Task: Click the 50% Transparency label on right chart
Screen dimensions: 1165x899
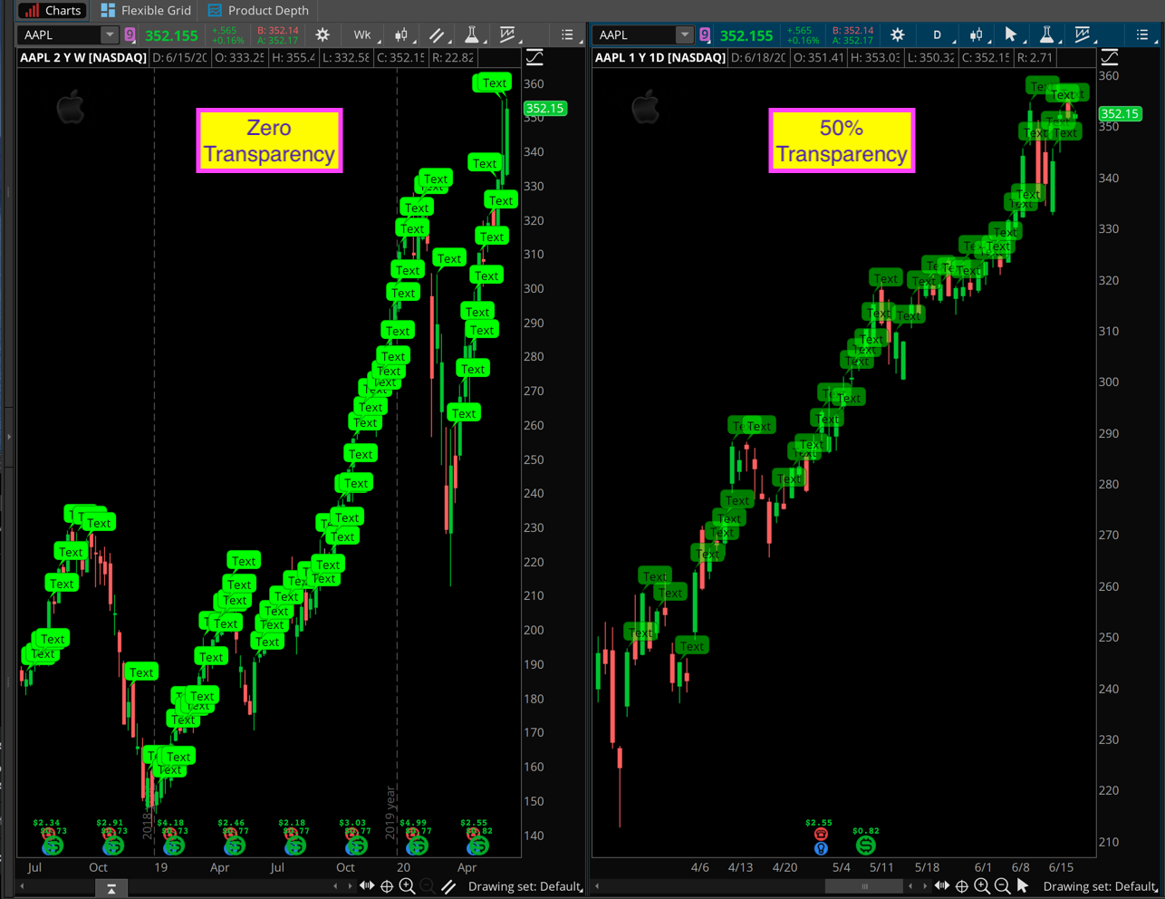Action: pyautogui.click(x=842, y=140)
